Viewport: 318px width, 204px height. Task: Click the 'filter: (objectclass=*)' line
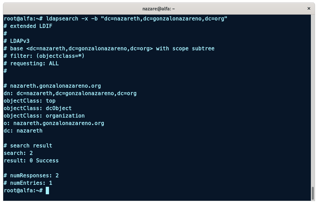pos(44,56)
